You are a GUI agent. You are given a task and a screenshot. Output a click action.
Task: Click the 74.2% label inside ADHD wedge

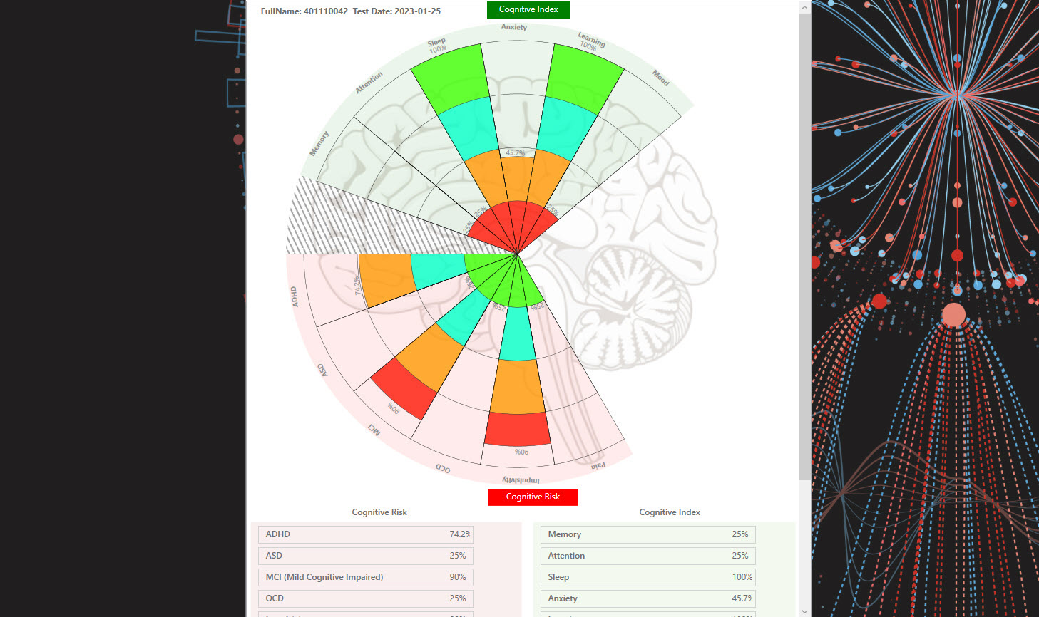coord(357,285)
